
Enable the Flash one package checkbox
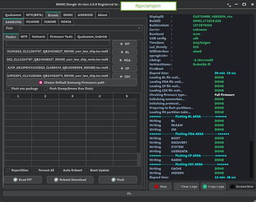(x=8, y=89)
